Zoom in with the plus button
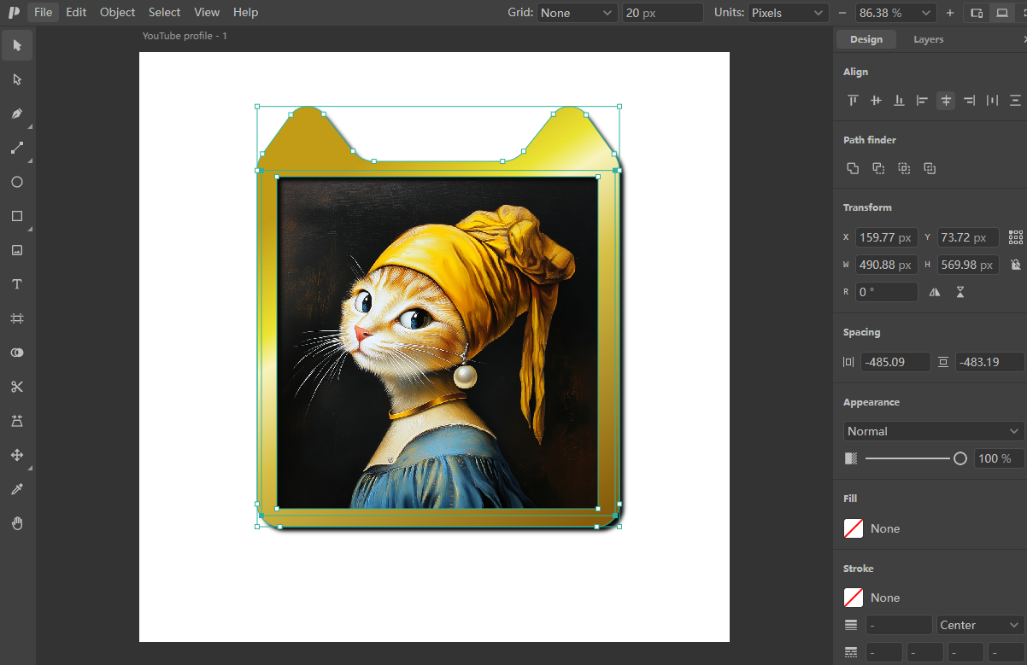 pos(950,13)
